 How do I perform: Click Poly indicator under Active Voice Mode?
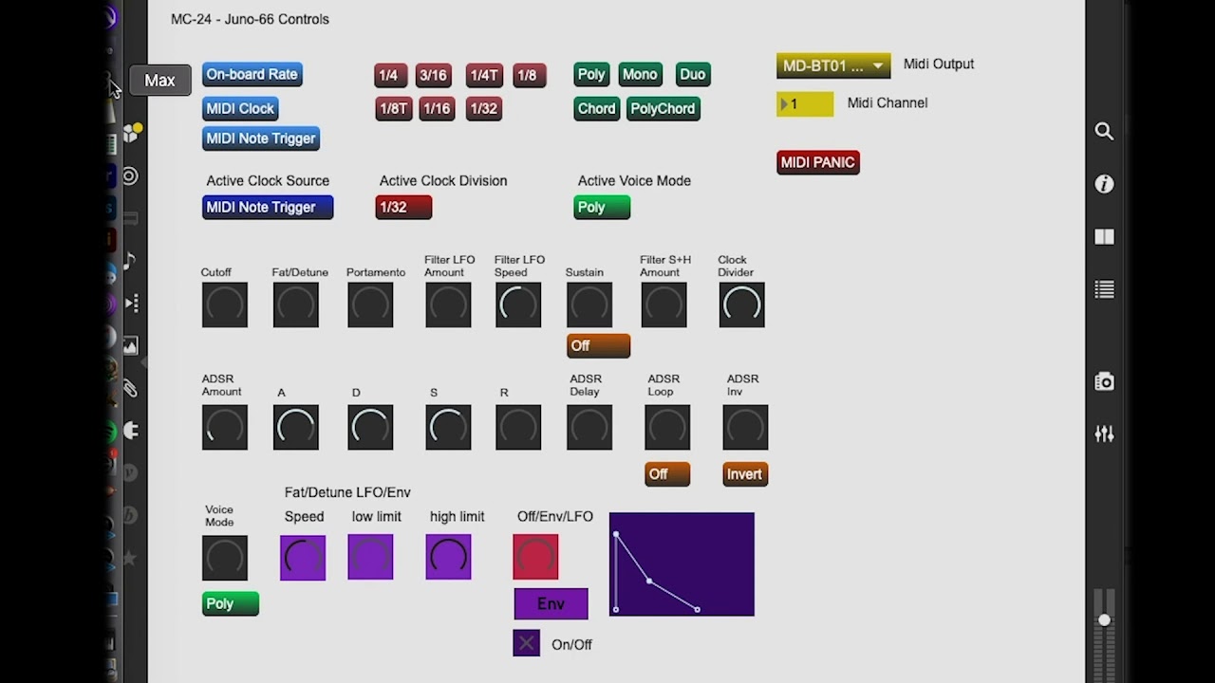click(x=602, y=207)
